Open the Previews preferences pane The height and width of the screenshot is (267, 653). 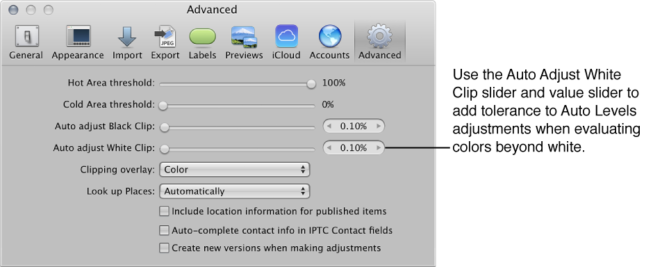pos(244,42)
